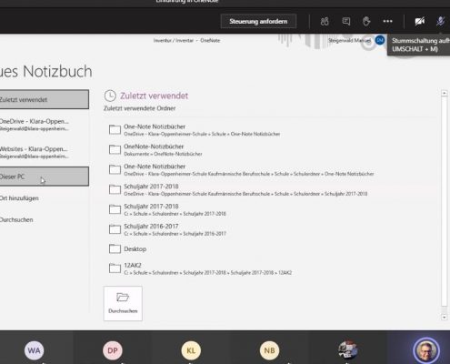450x364 pixels.
Task: Select Zuletzt verwendet in the sidebar
Action: coord(45,99)
